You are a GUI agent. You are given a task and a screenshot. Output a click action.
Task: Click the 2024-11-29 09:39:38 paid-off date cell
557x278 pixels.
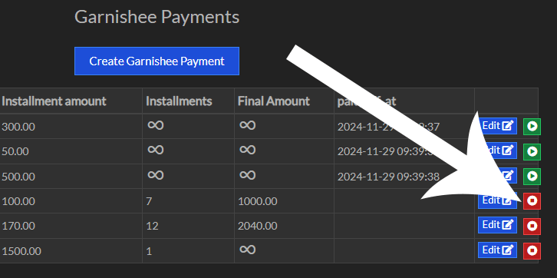pos(388,177)
